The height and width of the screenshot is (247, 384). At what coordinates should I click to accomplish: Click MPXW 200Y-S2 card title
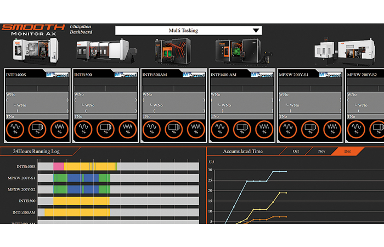point(362,75)
